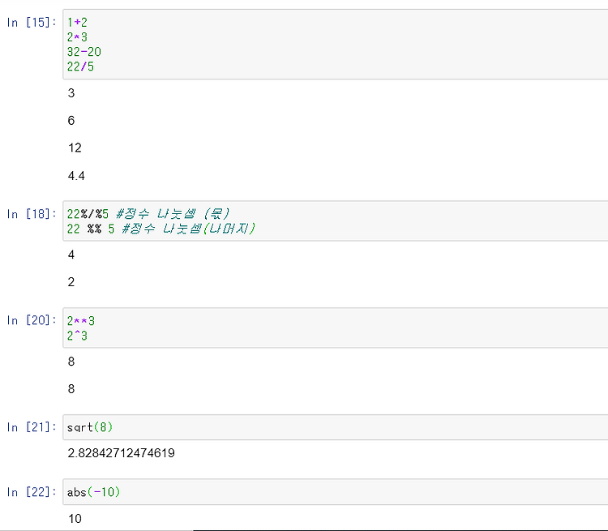Viewport: 608px width, 531px height.
Task: Select the In [20]: prompt label
Action: pyautogui.click(x=32, y=320)
